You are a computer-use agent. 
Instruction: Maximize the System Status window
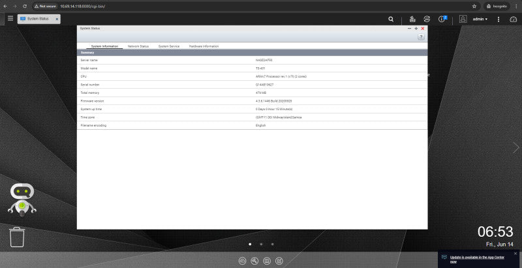pyautogui.click(x=416, y=29)
